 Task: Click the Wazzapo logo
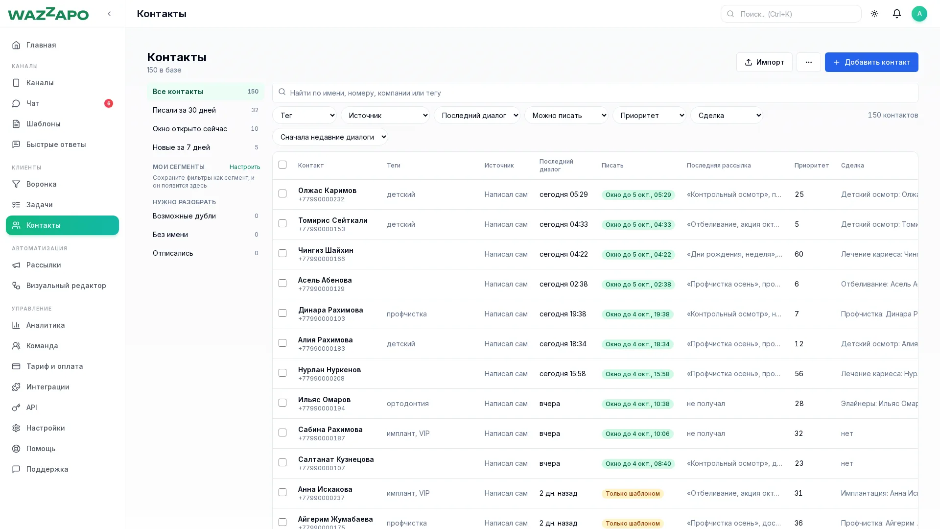click(48, 14)
